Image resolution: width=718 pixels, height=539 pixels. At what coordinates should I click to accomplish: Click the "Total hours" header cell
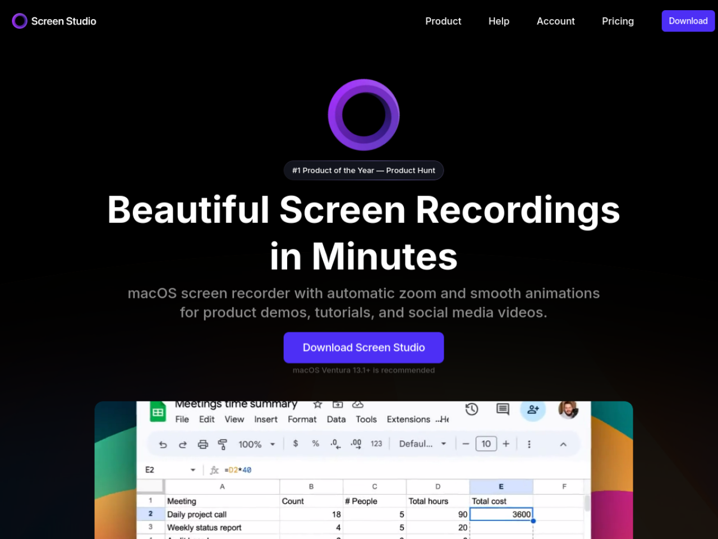[x=438, y=501]
